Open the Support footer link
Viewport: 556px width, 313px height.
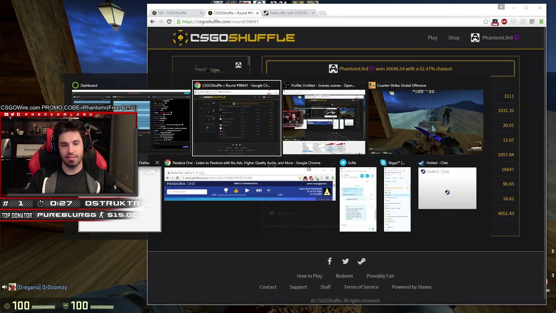(298, 287)
